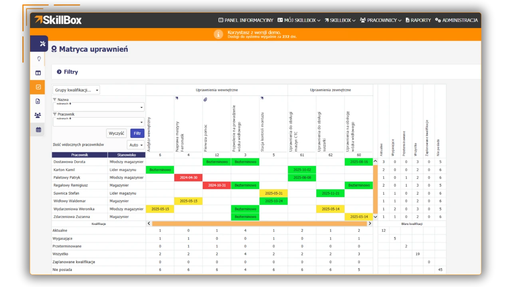Click the info icon in the demo banner
This screenshot has width=511, height=287.
coord(218,34)
